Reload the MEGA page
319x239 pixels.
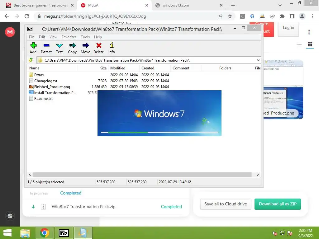[27, 16]
